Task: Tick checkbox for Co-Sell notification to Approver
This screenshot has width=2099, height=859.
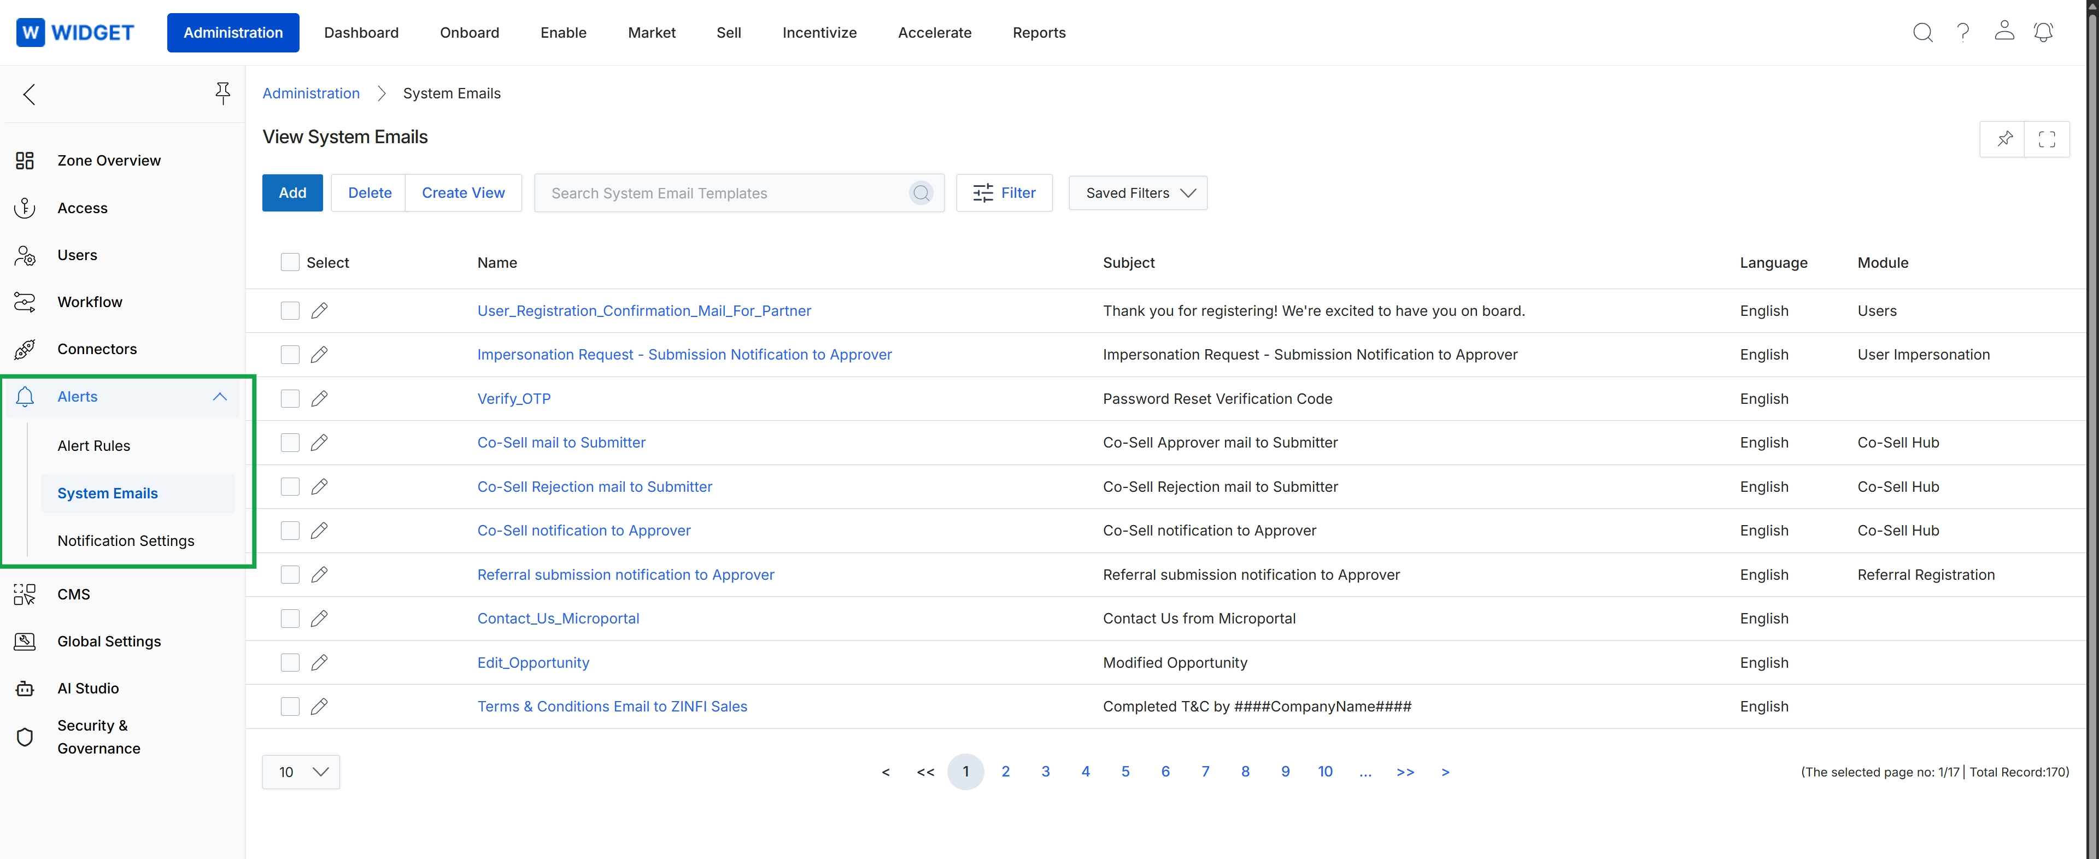Action: [290, 531]
